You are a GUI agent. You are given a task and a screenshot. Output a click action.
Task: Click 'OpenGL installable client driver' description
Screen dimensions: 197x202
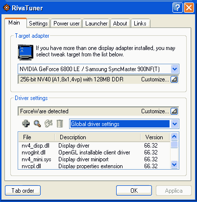click(x=94, y=152)
